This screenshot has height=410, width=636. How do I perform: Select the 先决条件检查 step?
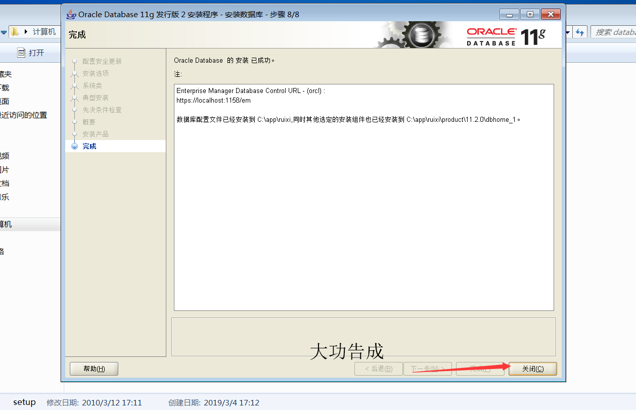(x=102, y=110)
